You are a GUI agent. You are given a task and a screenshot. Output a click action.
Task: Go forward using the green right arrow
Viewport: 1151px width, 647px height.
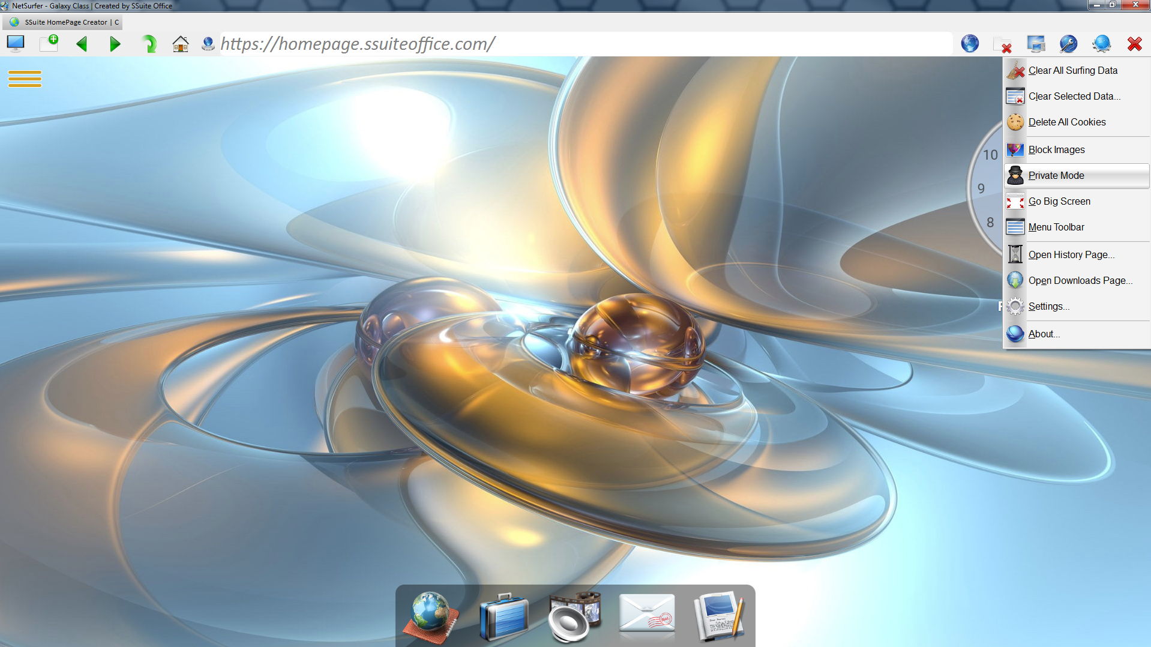[x=115, y=44]
